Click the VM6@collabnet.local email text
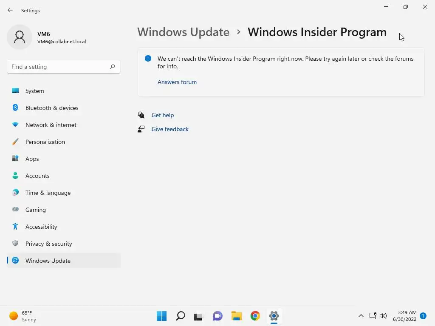The height and width of the screenshot is (326, 435). [62, 42]
